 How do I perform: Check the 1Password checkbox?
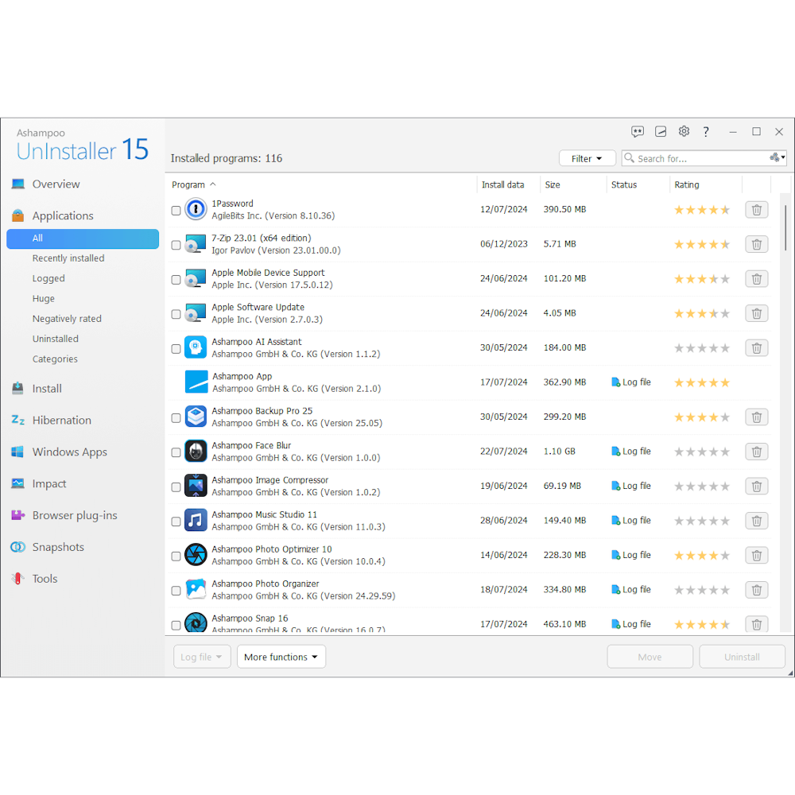click(x=176, y=211)
